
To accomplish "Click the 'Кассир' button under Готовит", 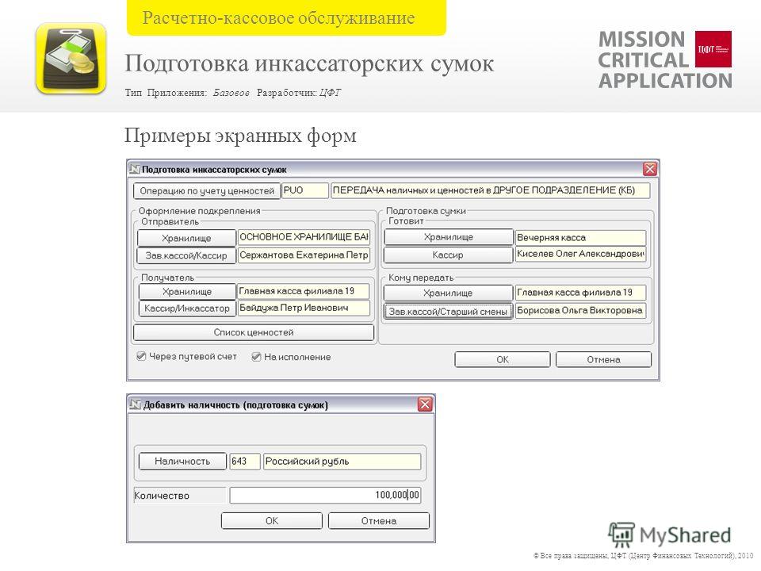I will point(449,255).
